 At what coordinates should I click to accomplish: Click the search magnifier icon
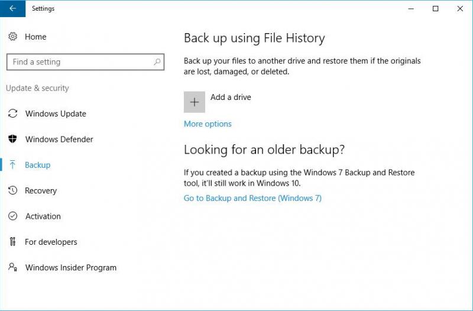(x=157, y=62)
